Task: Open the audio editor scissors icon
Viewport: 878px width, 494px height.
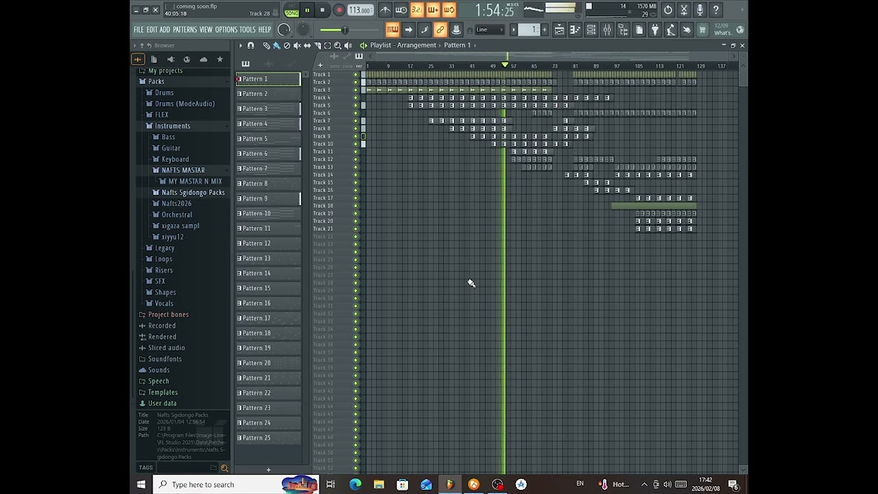Action: 684,10
